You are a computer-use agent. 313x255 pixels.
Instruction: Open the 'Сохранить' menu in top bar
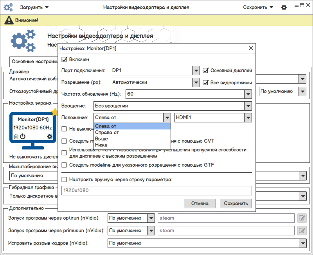coord(258,7)
